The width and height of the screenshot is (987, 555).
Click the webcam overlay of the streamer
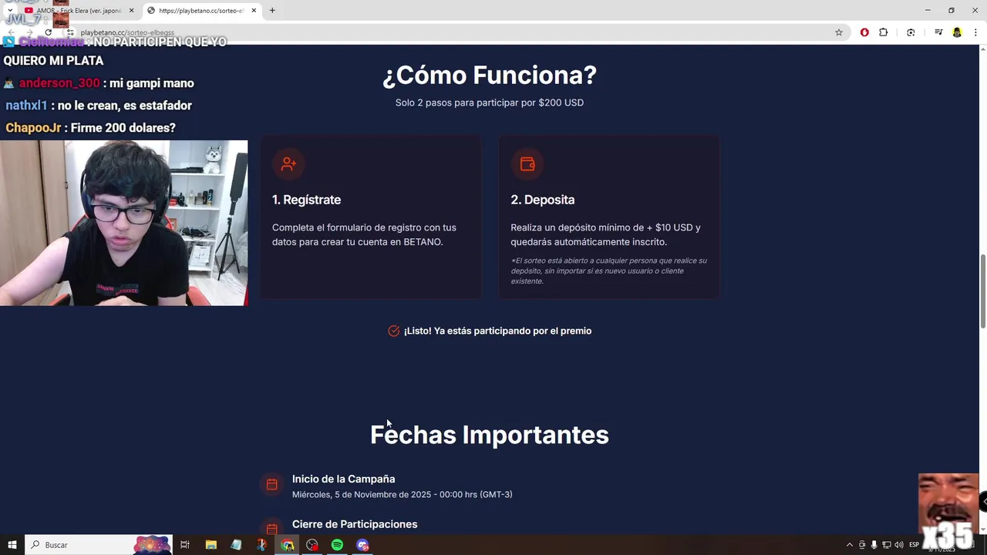(123, 223)
